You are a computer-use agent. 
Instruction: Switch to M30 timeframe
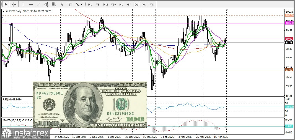(113, 4)
